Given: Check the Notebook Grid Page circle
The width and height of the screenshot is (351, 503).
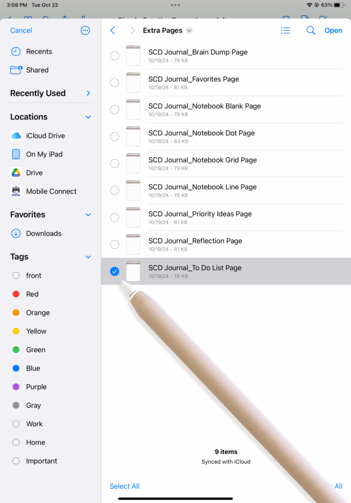Looking at the screenshot, I should point(114,164).
